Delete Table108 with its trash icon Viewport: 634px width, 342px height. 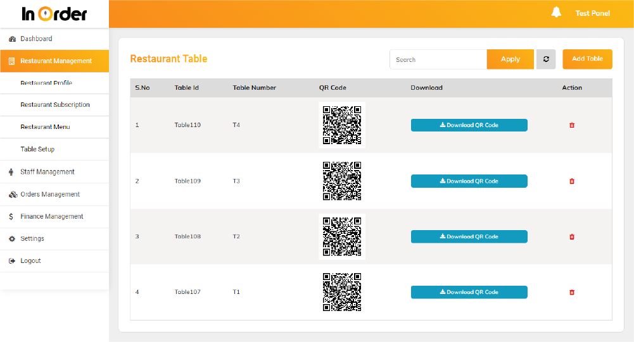click(x=572, y=236)
